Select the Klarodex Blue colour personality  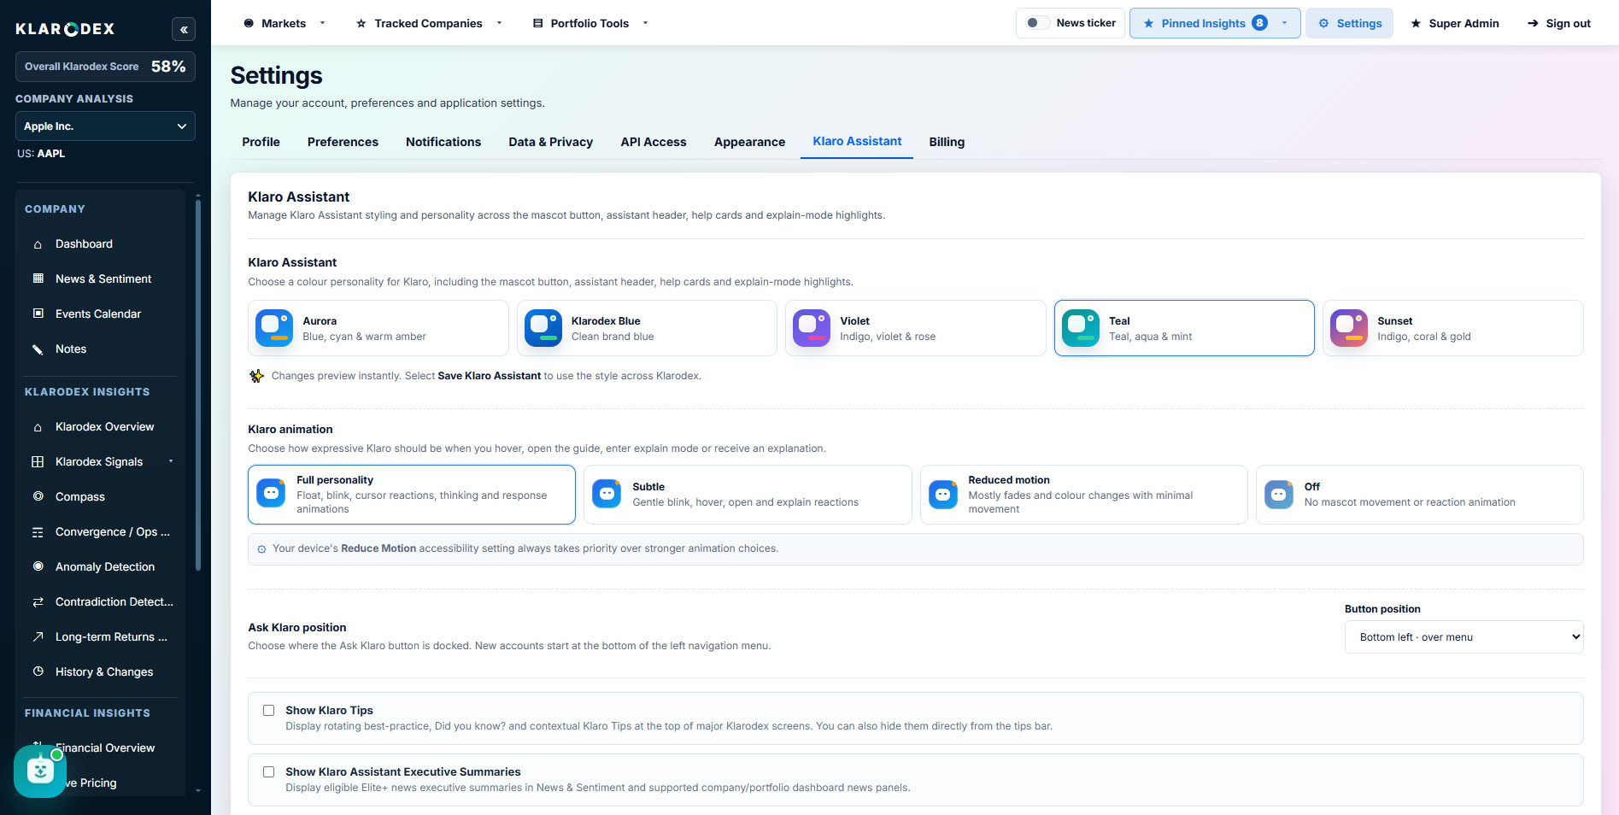tap(647, 328)
